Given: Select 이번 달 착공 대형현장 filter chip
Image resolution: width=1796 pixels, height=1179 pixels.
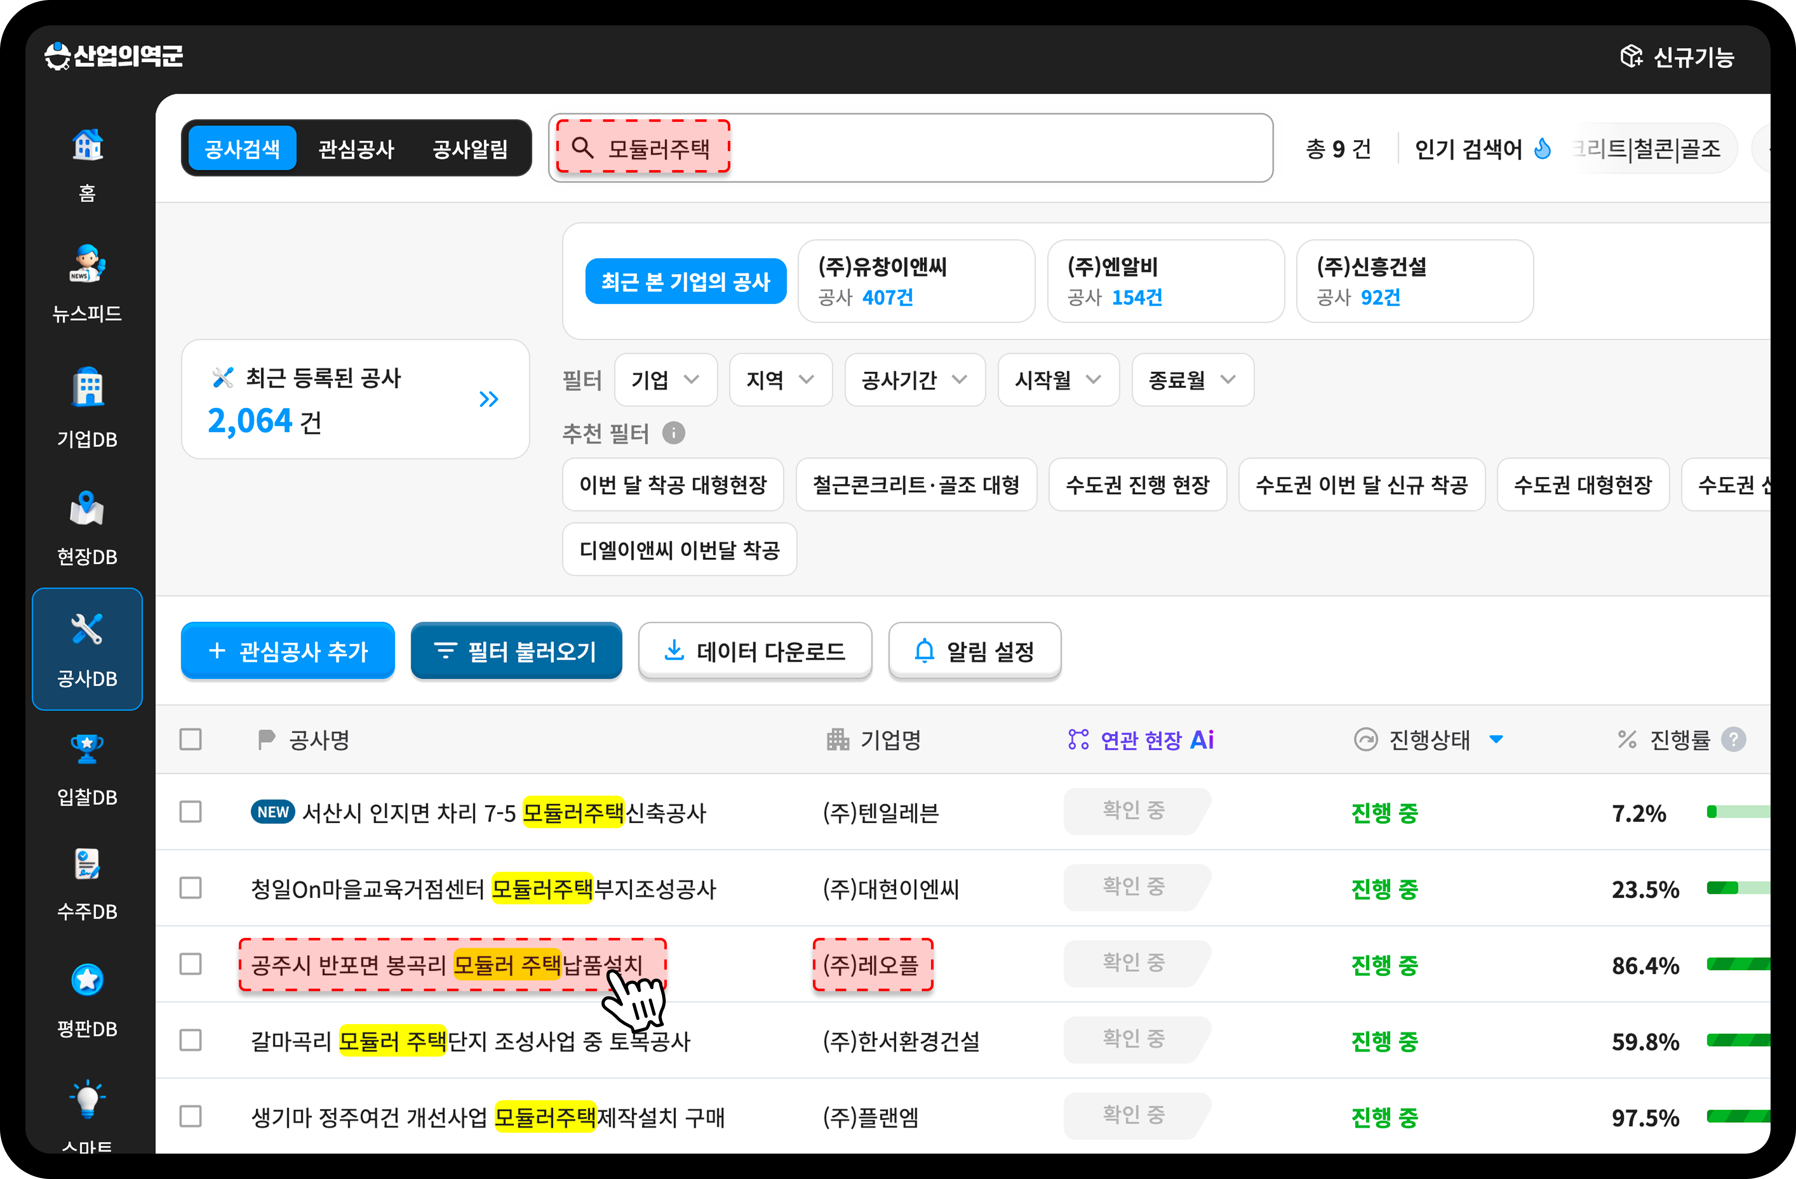Looking at the screenshot, I should pos(672,485).
